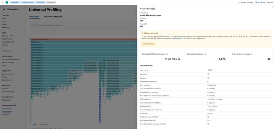
Task: Select the red root frame in flamegraph
Action: [84, 39]
